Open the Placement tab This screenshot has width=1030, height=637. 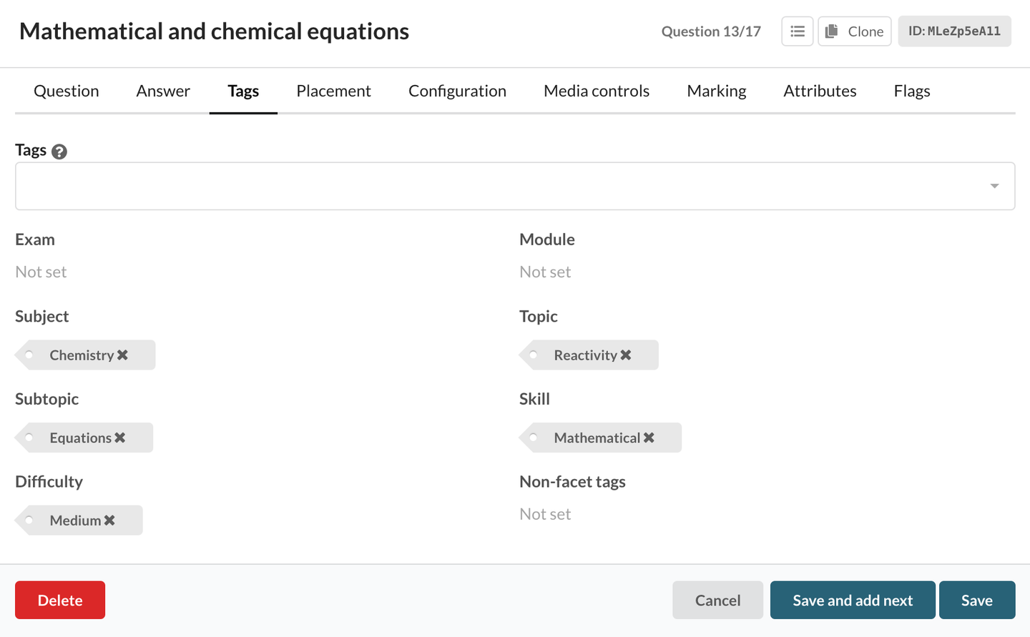pos(333,91)
